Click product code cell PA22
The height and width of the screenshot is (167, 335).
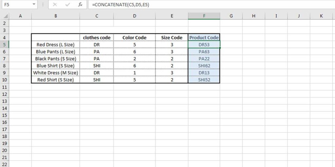tap(204, 59)
